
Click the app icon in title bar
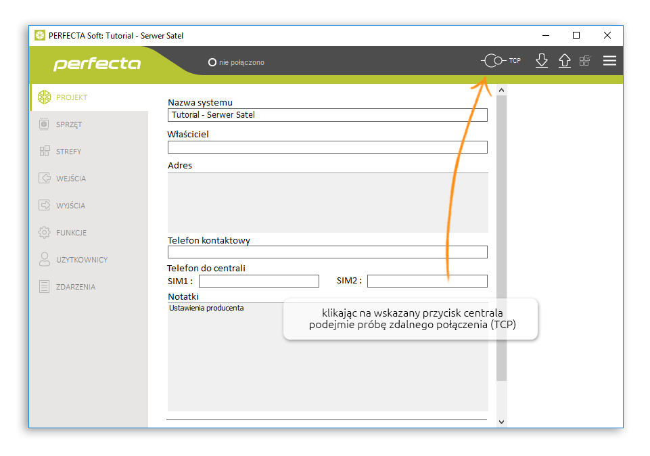(40, 36)
